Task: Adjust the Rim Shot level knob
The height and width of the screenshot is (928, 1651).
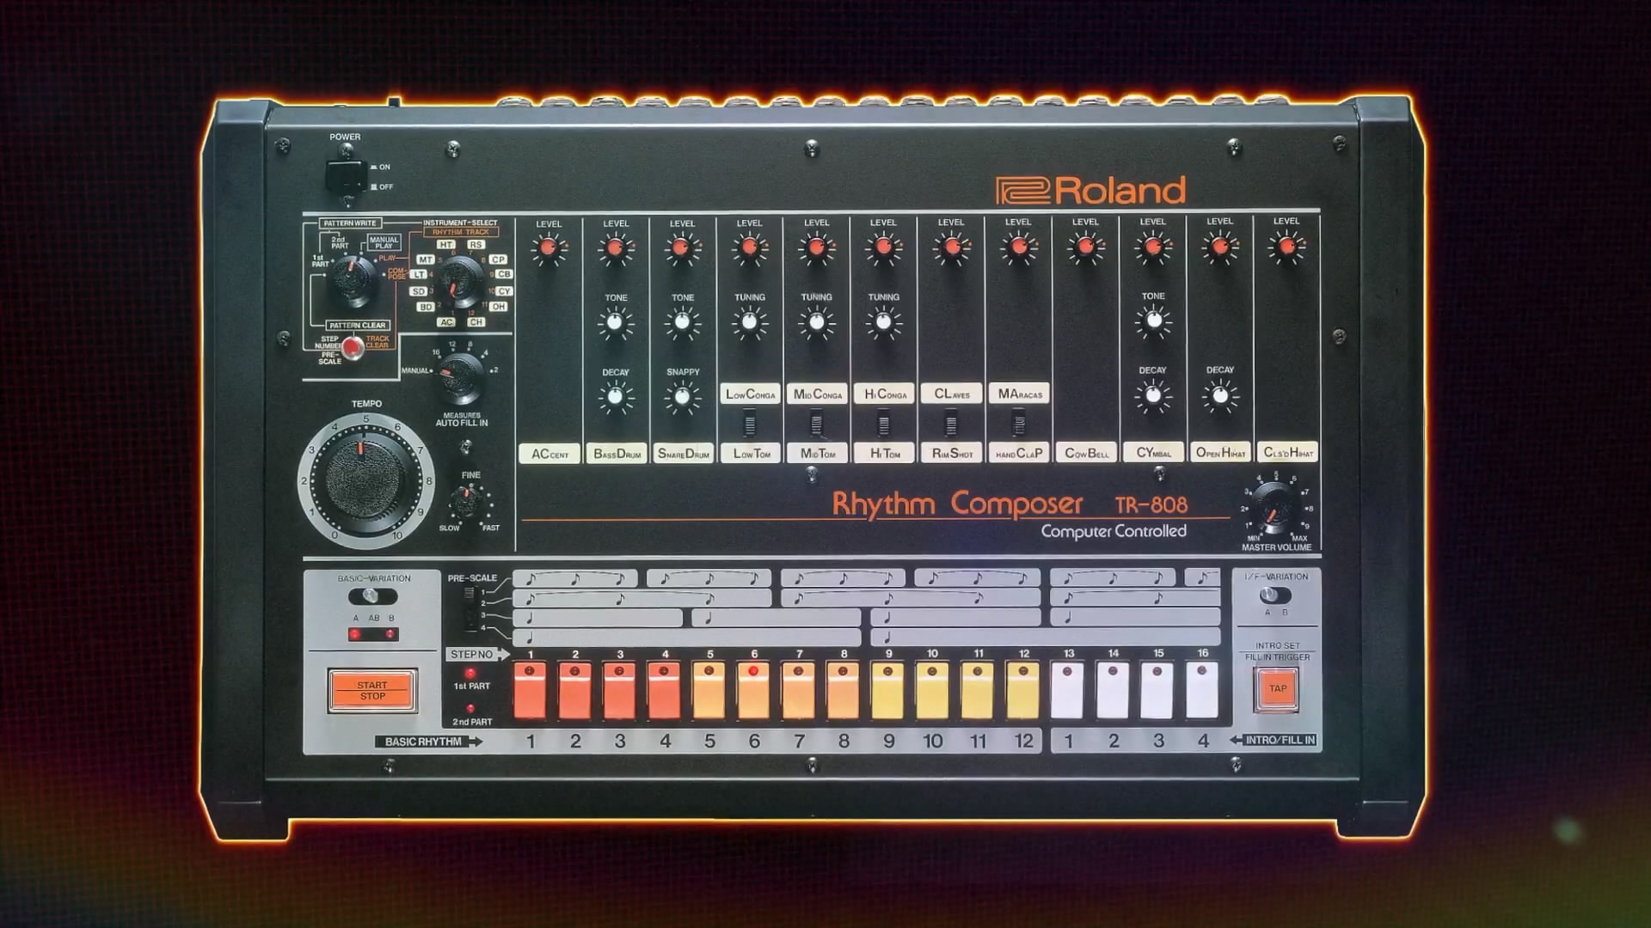Action: pyautogui.click(x=951, y=248)
